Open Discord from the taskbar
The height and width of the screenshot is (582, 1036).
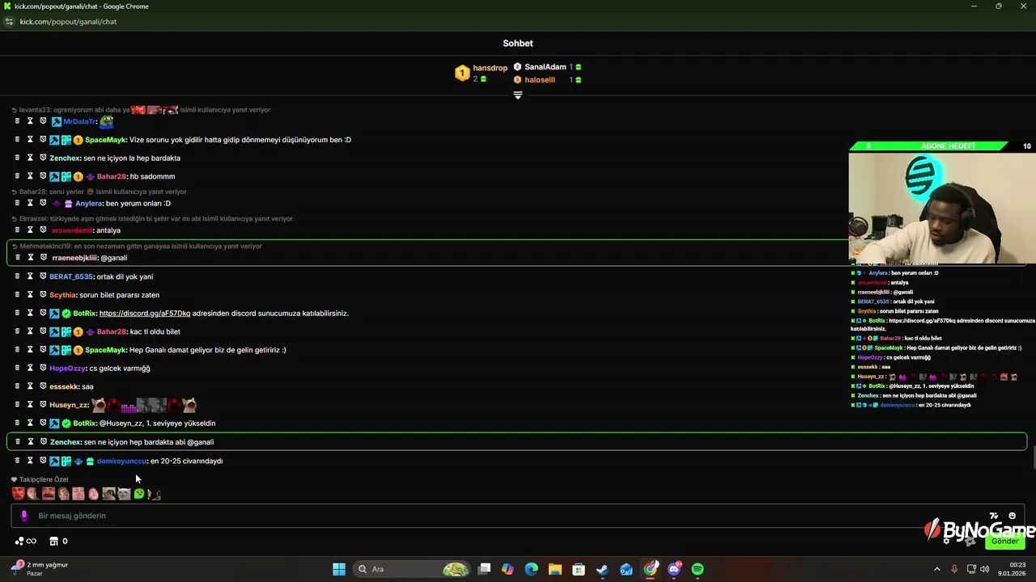(674, 569)
